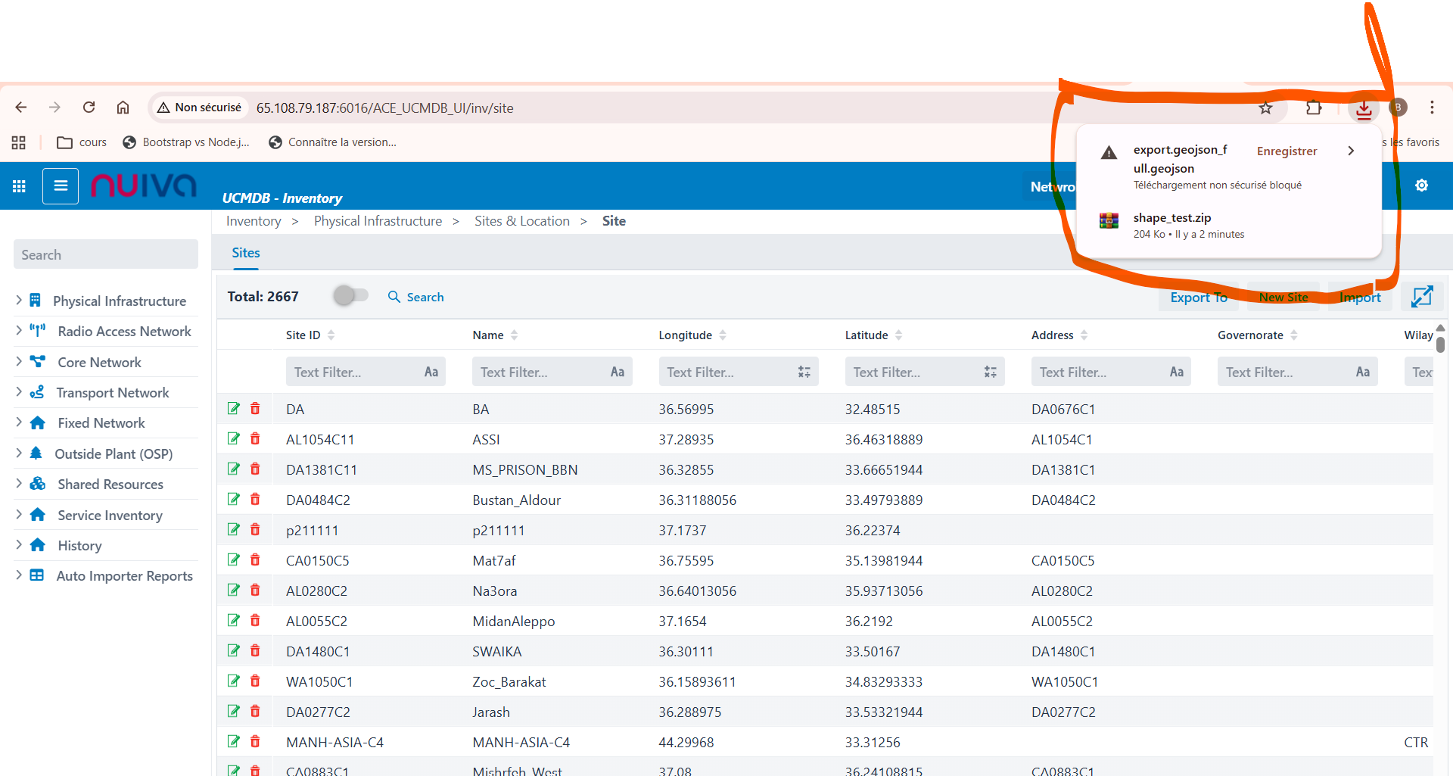
Task: Click Enregistrer to keep blocked download
Action: click(1287, 151)
